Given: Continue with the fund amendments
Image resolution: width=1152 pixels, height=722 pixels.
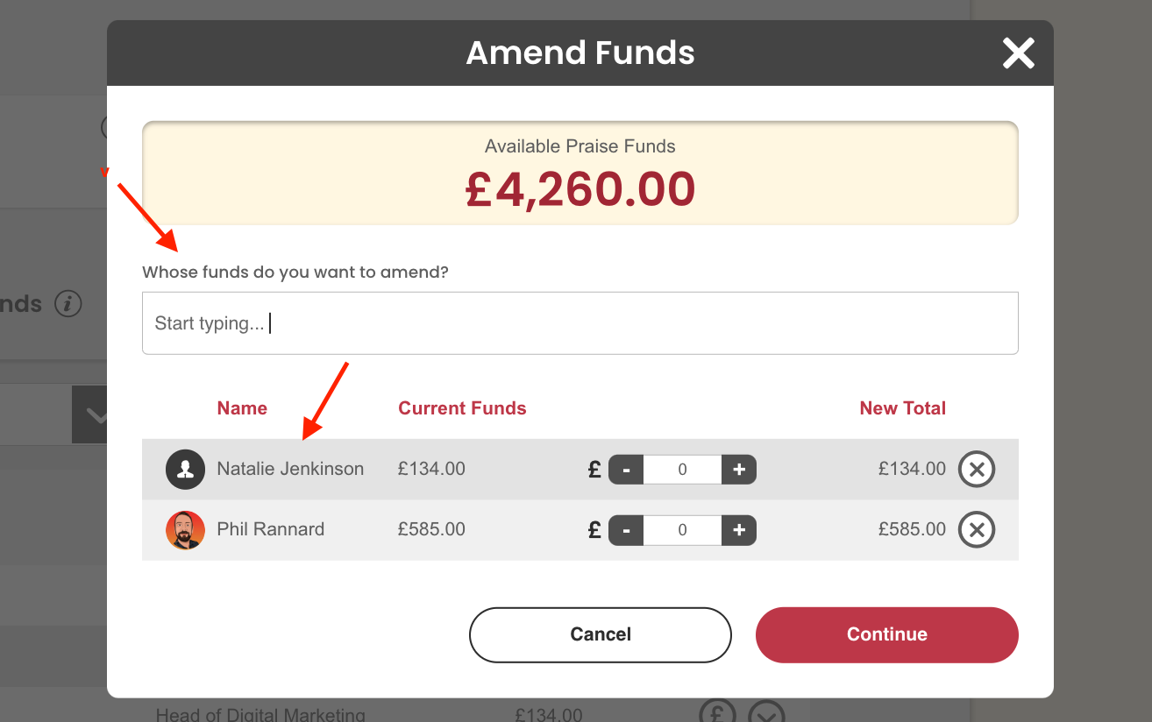Looking at the screenshot, I should [887, 634].
